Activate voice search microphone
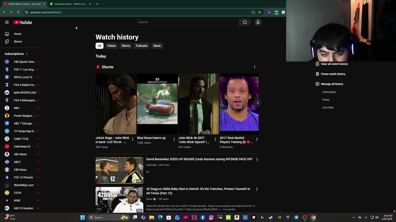Viewport: 396px width, 222px height. [x=258, y=22]
